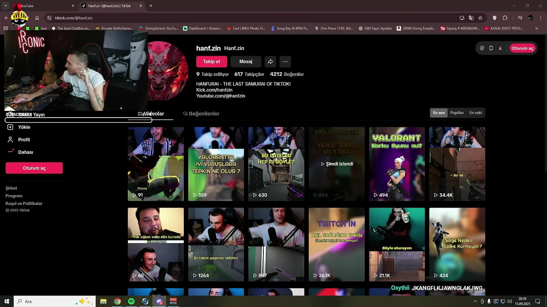Viewport: 547px width, 307px height.
Task: Switch to the Beğenilenler tab
Action: [201, 114]
